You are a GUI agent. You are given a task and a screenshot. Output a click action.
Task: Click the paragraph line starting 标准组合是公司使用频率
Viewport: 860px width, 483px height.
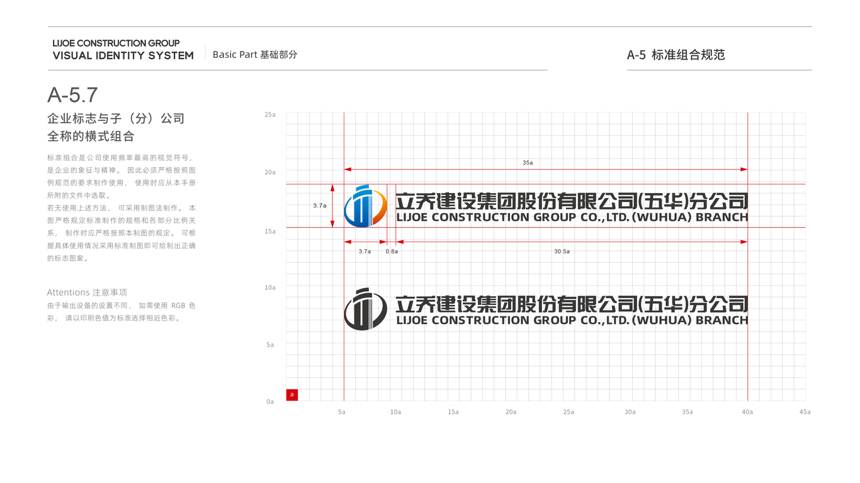[120, 158]
